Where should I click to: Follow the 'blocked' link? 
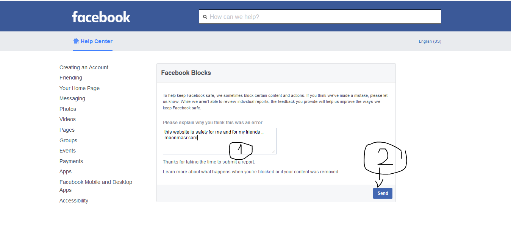266,172
